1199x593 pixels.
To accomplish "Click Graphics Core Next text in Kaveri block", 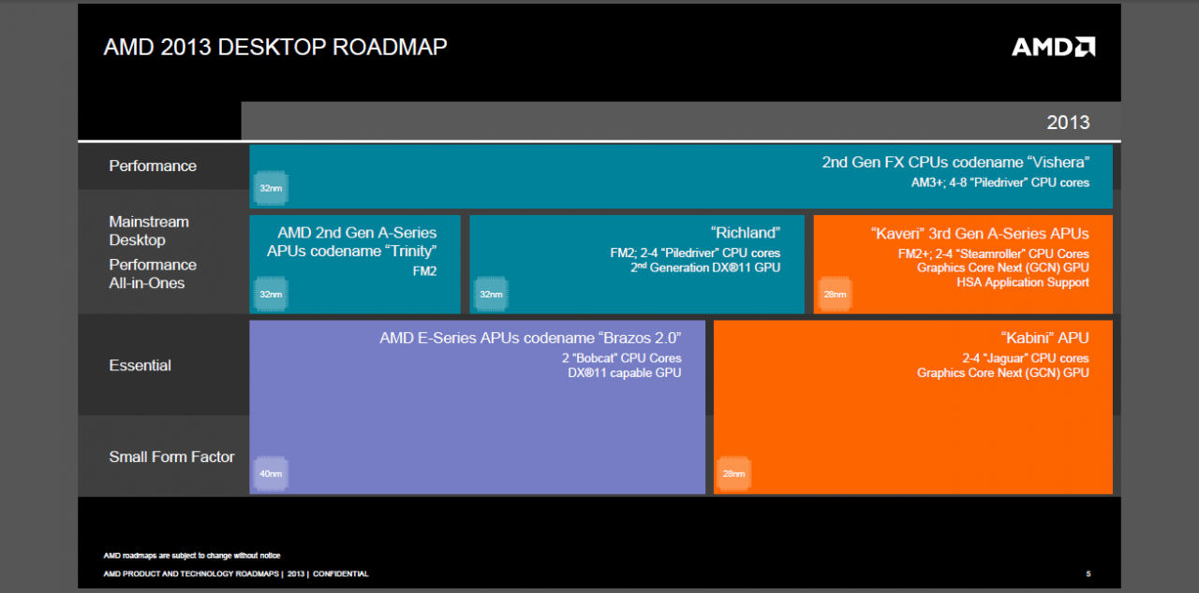I will tap(1003, 268).
